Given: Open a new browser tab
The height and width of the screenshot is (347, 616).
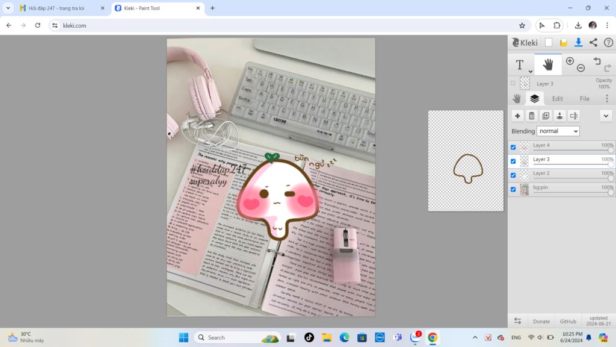Looking at the screenshot, I should pyautogui.click(x=212, y=8).
